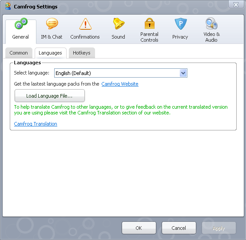Switch to the Hotkeys tab
The width and height of the screenshot is (246, 240).
pos(82,53)
